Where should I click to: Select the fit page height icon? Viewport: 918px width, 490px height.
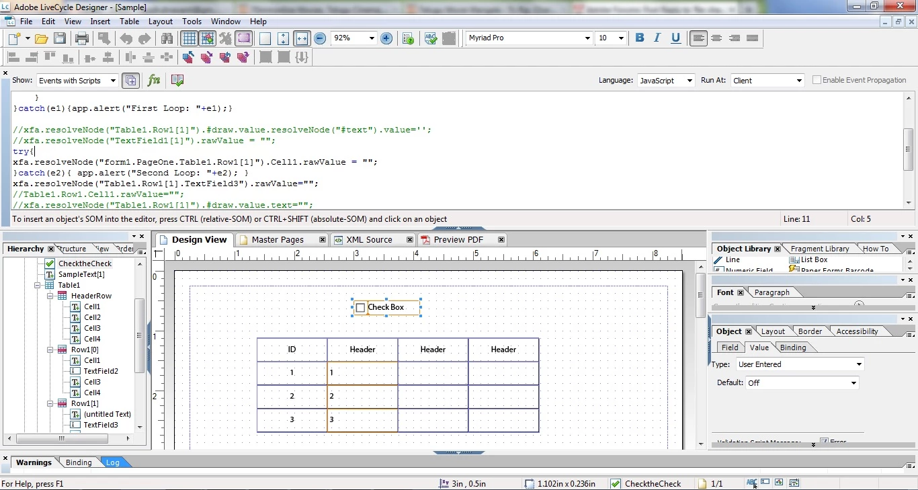284,38
